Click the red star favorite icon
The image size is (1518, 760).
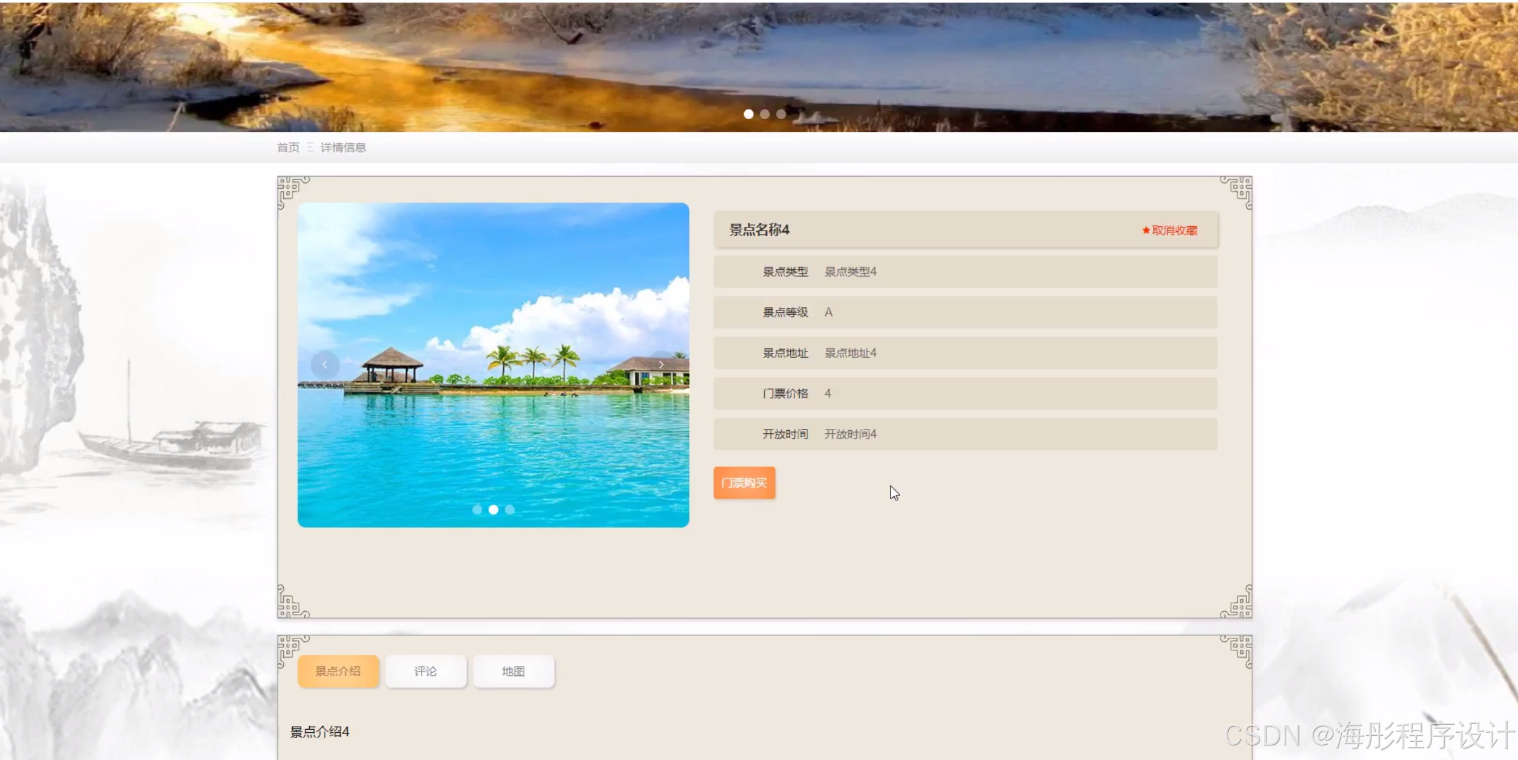[x=1145, y=231]
